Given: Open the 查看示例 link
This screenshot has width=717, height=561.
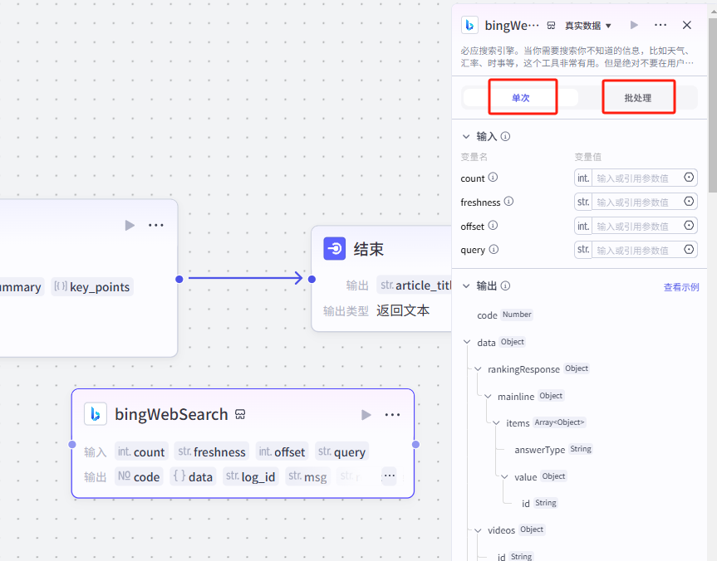Looking at the screenshot, I should pyautogui.click(x=680, y=287).
